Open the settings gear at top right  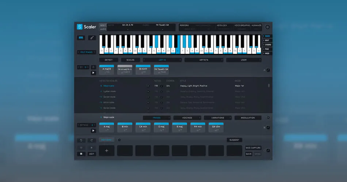[x=267, y=27]
